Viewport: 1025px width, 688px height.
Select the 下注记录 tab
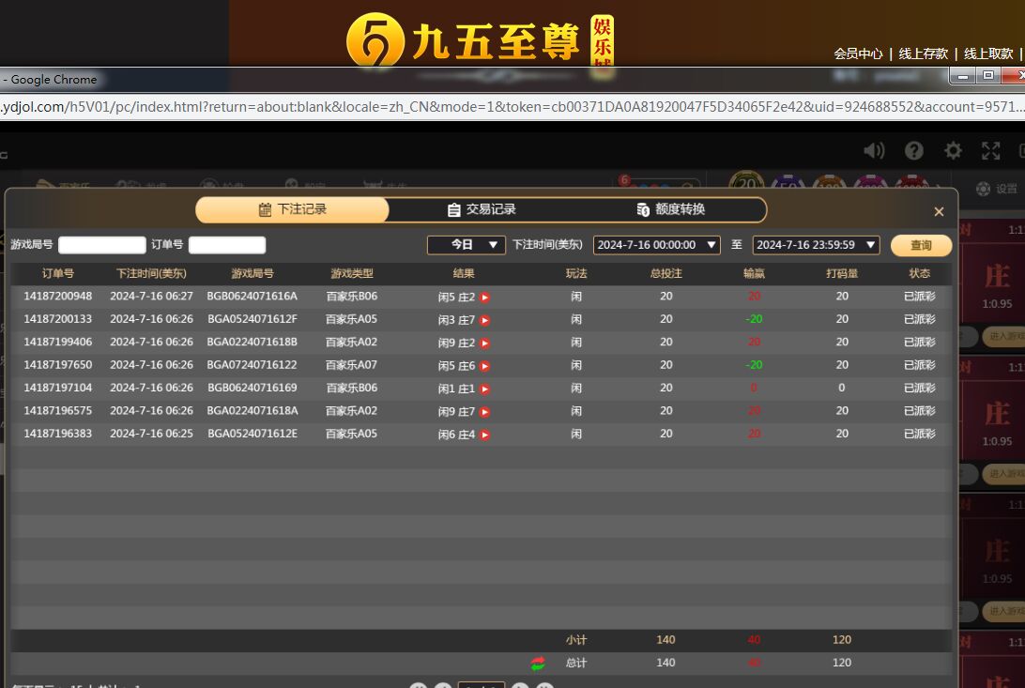(292, 209)
